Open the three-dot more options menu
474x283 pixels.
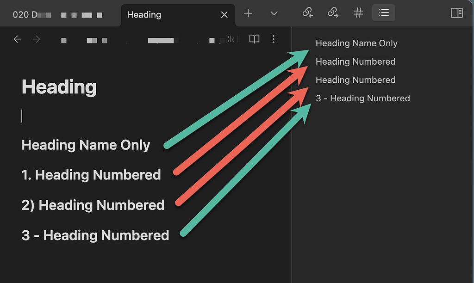coord(274,39)
